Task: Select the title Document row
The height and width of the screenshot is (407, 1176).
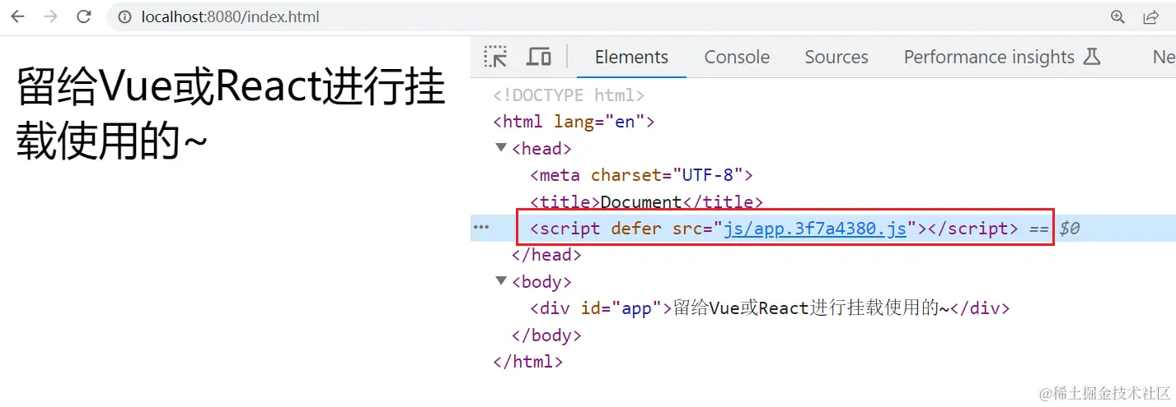Action: click(x=646, y=201)
